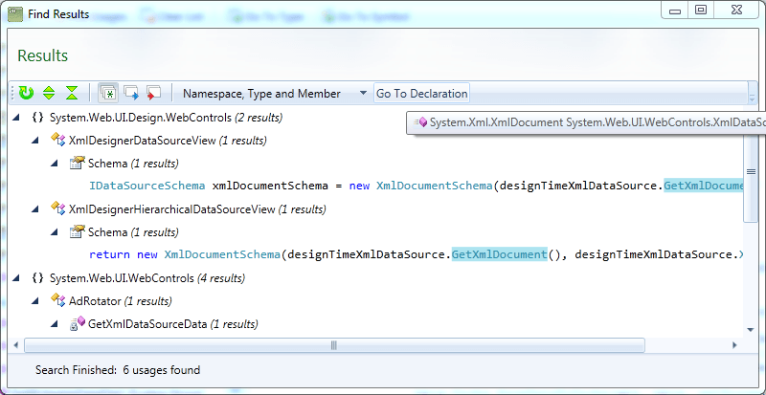Click Search Finished: 6 usages found status text
The height and width of the screenshot is (395, 766).
[118, 370]
